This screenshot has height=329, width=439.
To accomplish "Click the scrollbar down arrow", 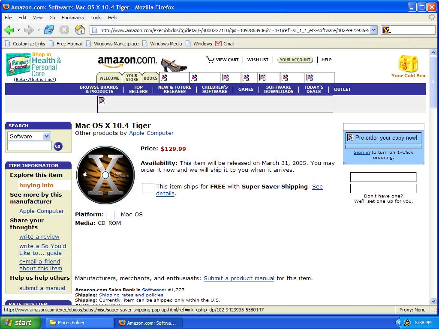I will pos(433,301).
